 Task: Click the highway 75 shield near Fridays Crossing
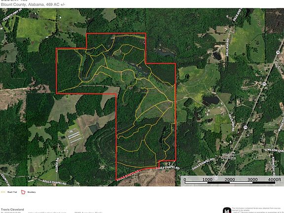pyautogui.click(x=245, y=128)
